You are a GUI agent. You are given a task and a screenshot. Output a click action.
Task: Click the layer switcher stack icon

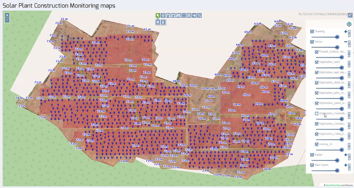[x=349, y=24]
